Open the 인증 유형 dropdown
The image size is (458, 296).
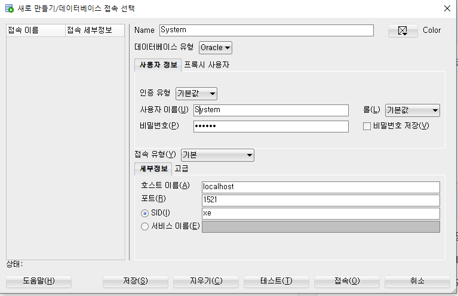tap(196, 94)
